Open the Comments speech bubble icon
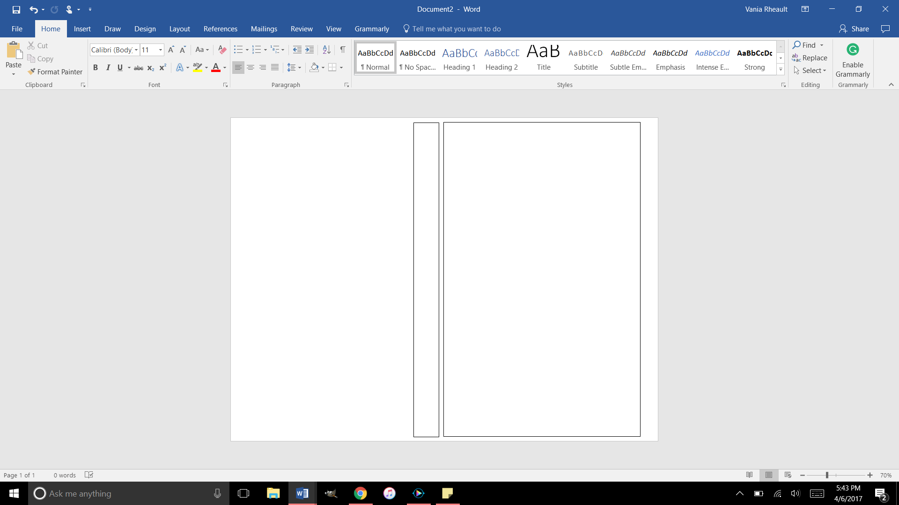The image size is (899, 505). pos(885,29)
